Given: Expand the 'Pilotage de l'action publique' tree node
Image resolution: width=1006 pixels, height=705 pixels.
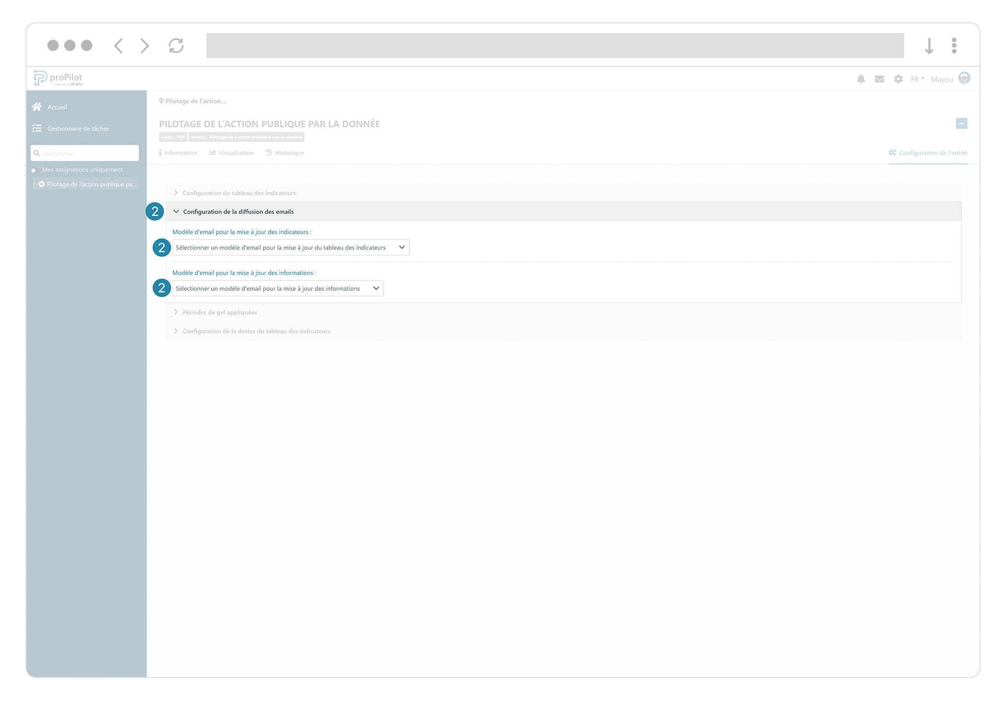Looking at the screenshot, I should coord(41,184).
